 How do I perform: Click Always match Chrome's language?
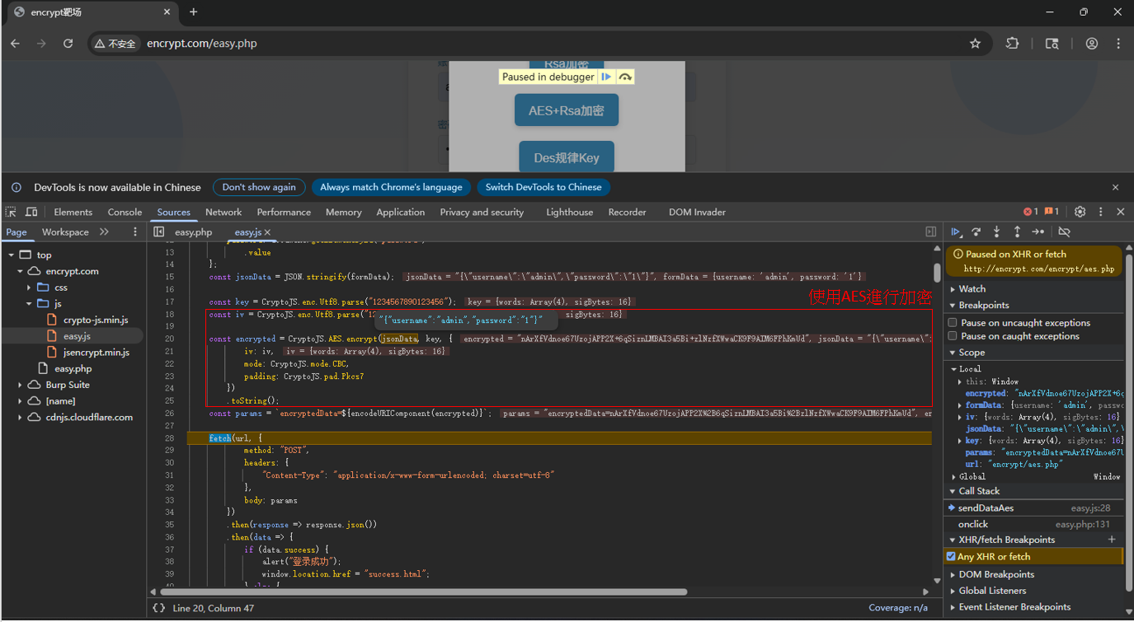(x=391, y=188)
